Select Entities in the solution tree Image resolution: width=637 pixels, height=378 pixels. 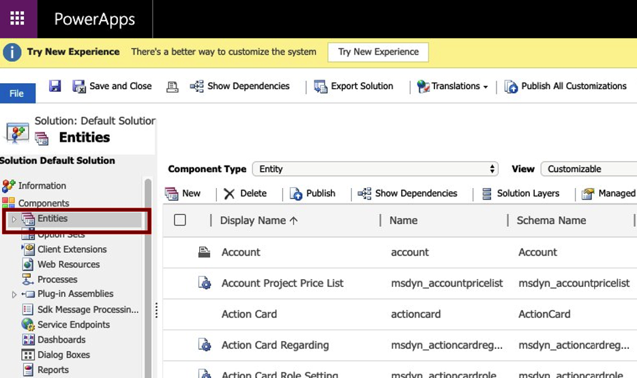(x=53, y=218)
